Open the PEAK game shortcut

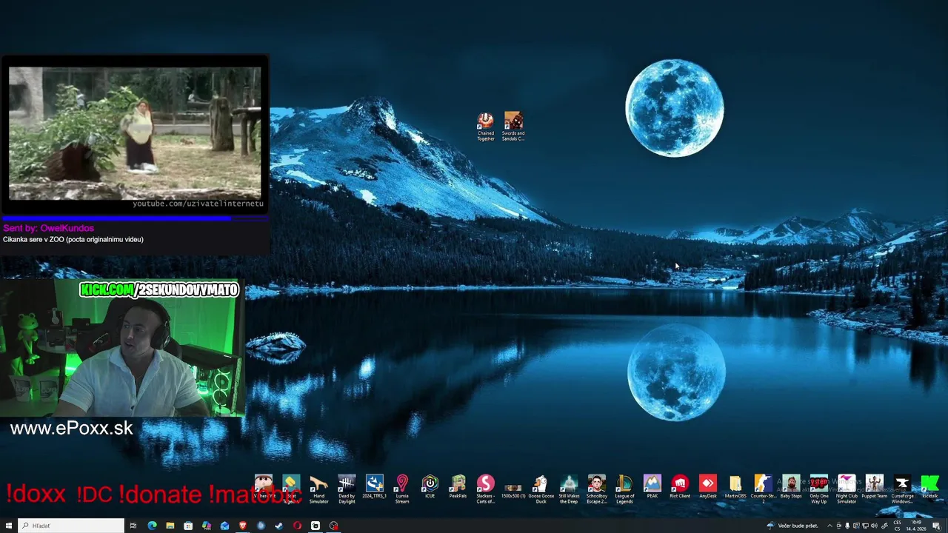point(652,487)
